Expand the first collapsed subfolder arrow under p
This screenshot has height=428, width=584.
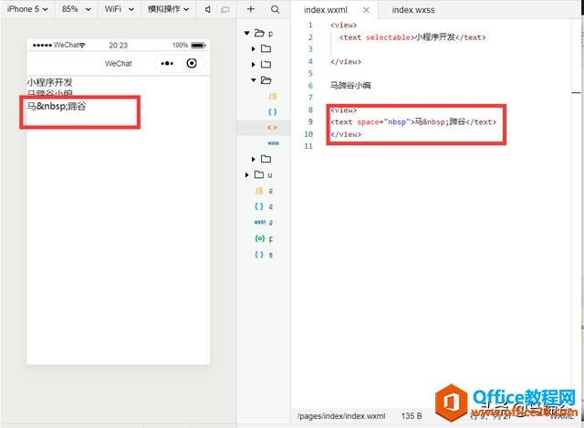click(x=254, y=48)
